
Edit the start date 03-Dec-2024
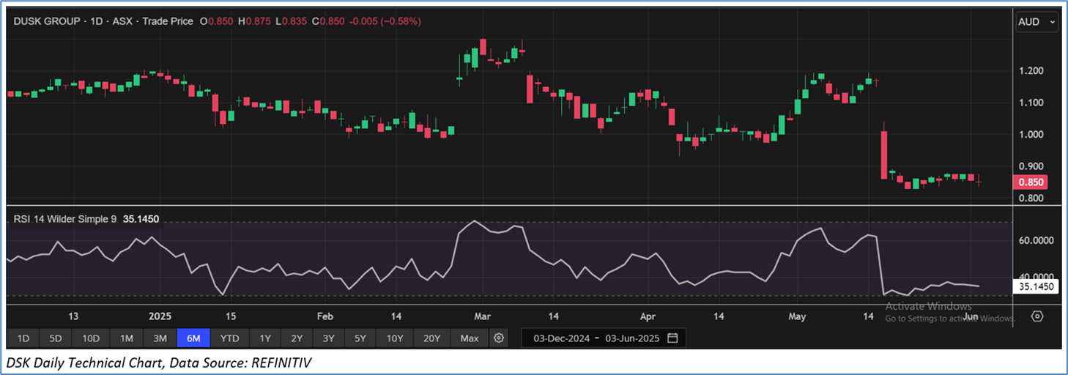[x=560, y=338]
